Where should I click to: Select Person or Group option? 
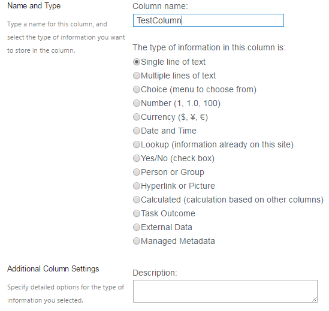coord(137,172)
